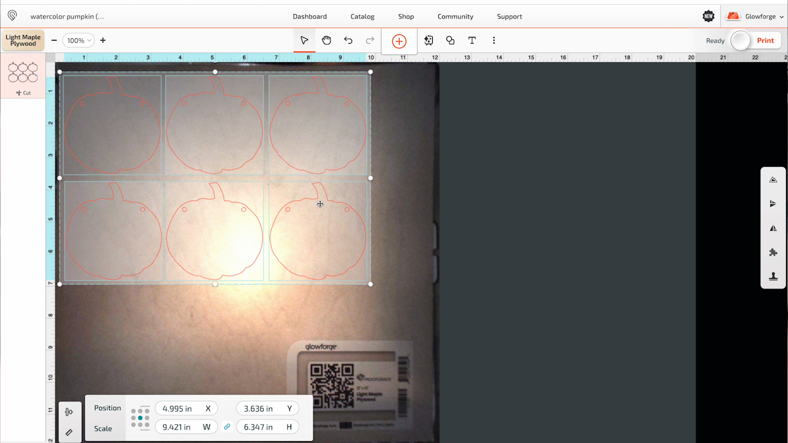Image resolution: width=788 pixels, height=443 pixels.
Task: Click the redo arrow icon
Action: coord(370,41)
